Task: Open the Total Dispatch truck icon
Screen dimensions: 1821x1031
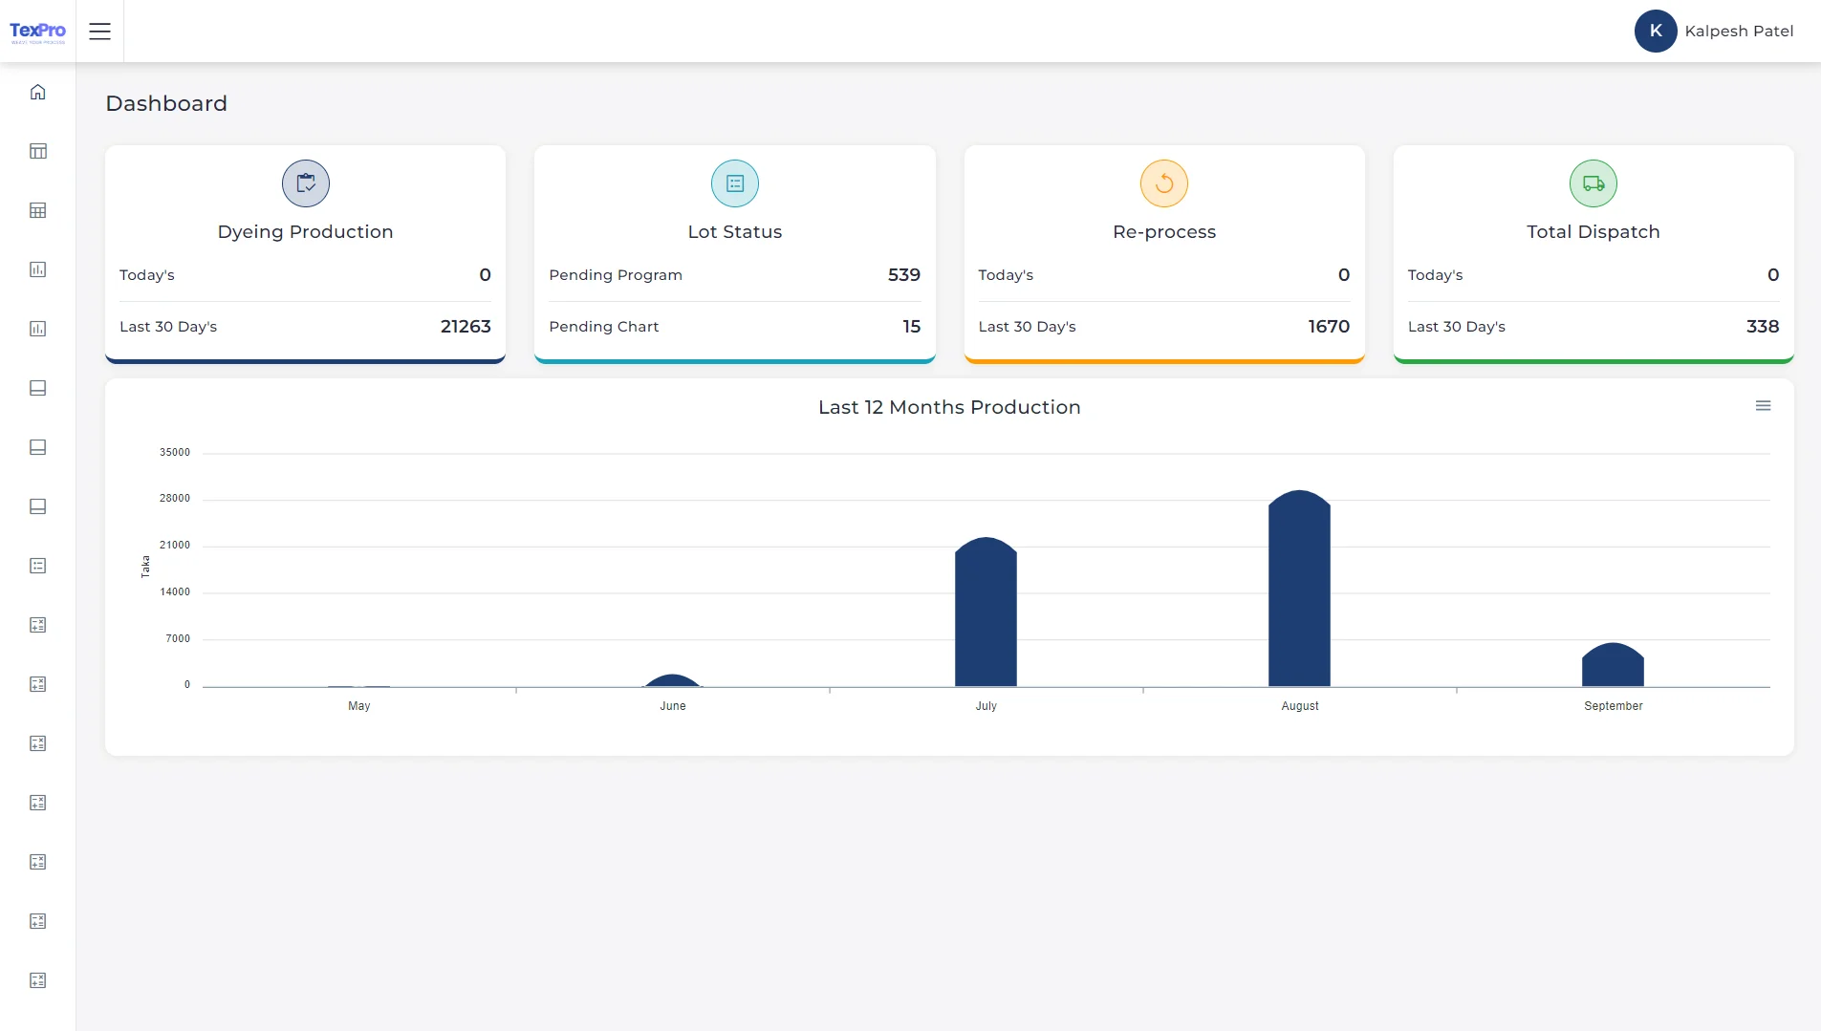Action: coord(1593,183)
